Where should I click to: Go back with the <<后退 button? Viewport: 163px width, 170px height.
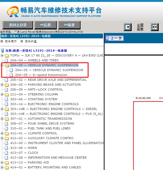(x=46, y=25)
